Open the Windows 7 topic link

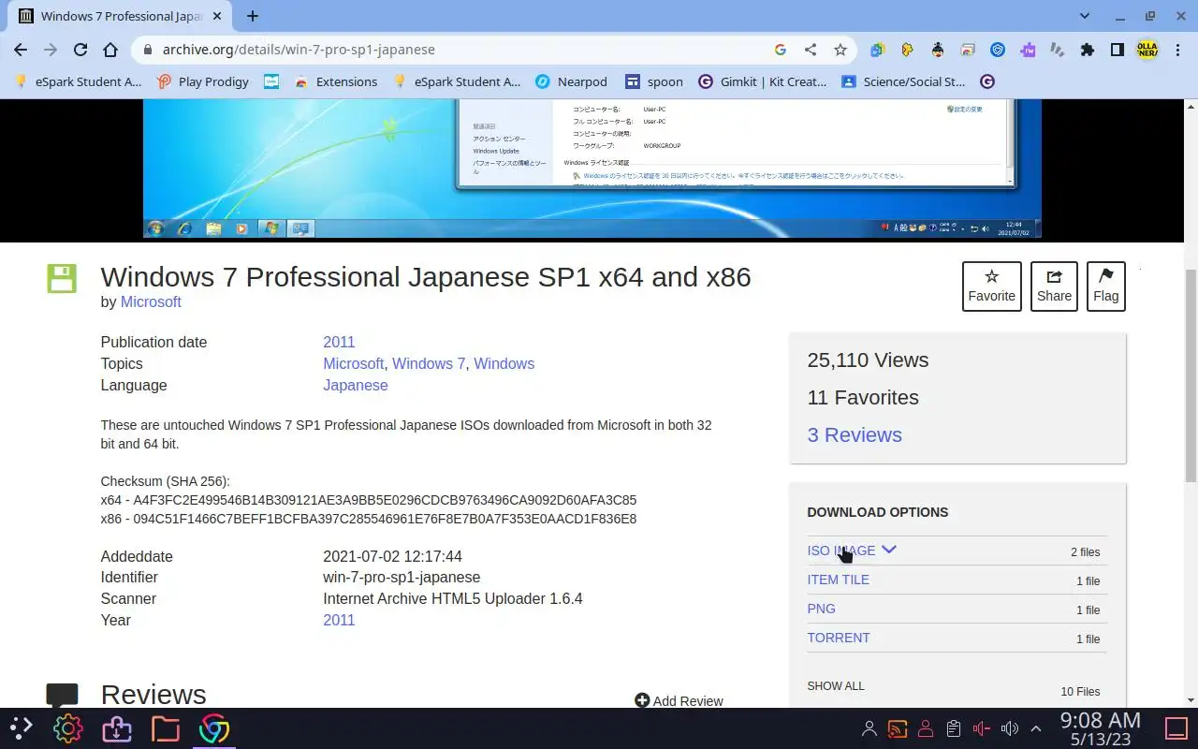coord(429,363)
